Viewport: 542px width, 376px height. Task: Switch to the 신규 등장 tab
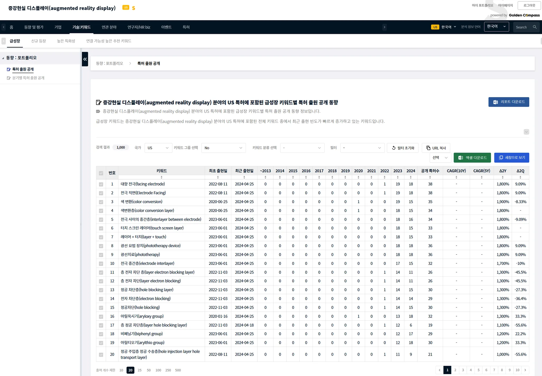pyautogui.click(x=38, y=41)
